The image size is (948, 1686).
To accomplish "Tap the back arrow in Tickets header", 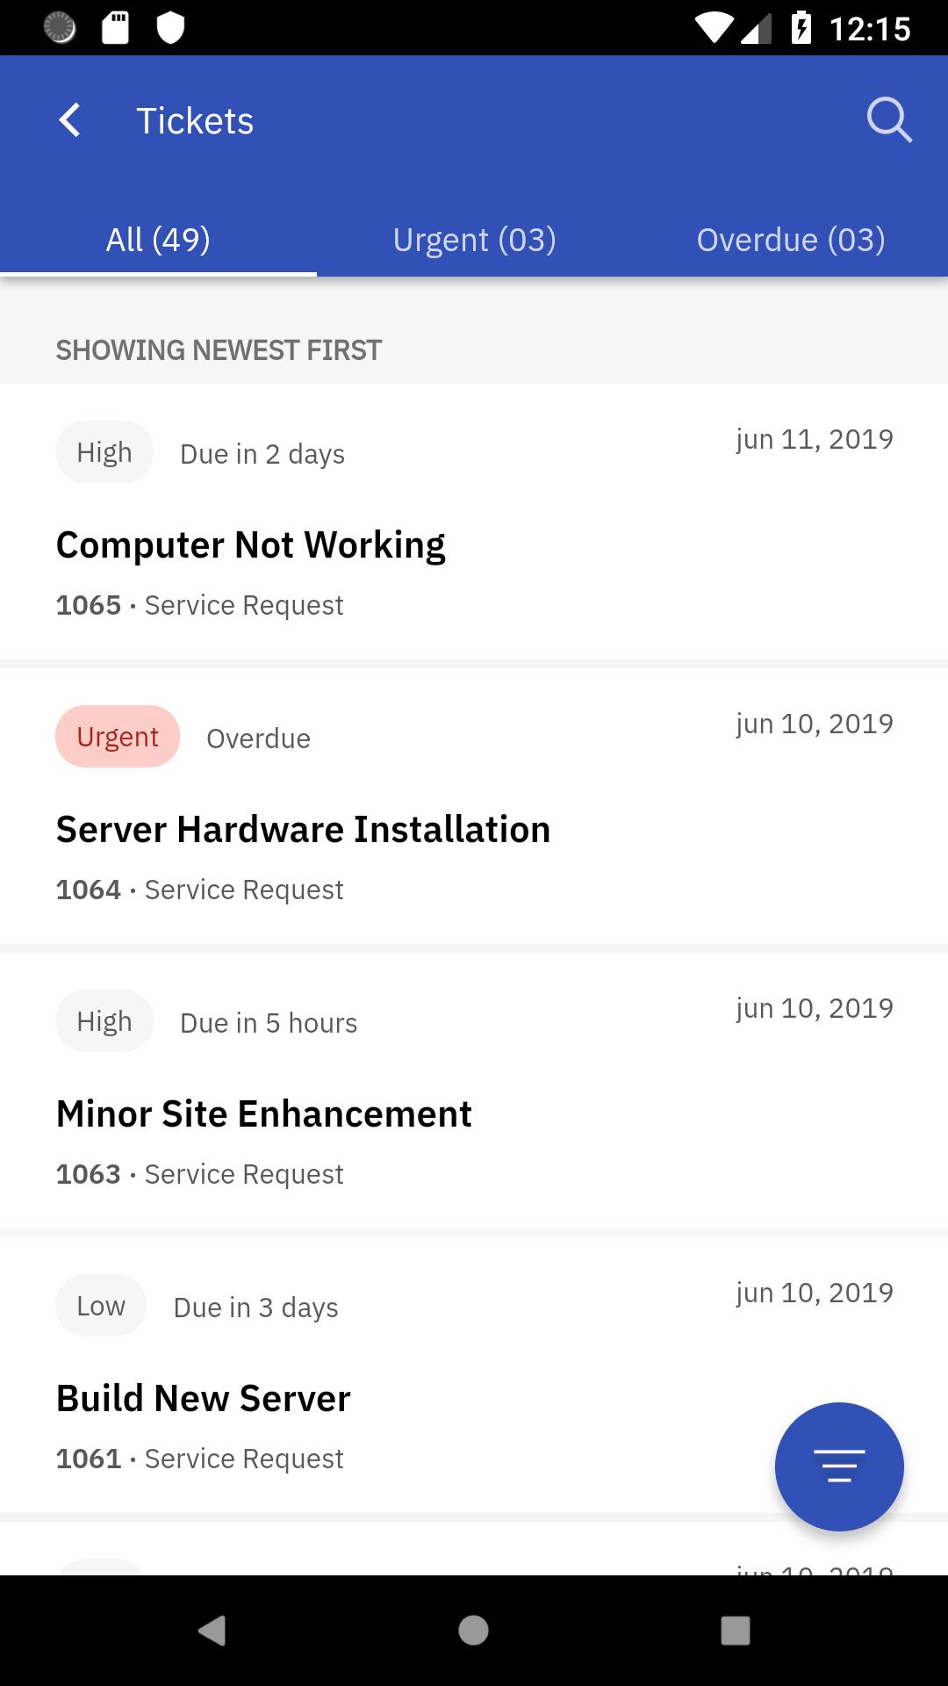I will pos(69,120).
